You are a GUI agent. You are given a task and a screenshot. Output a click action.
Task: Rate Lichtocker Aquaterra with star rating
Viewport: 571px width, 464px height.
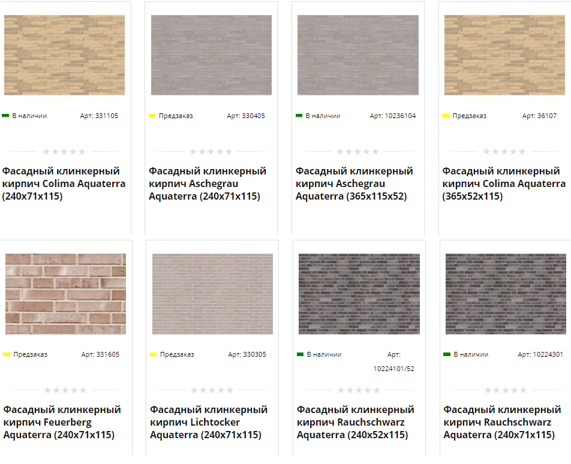212,390
